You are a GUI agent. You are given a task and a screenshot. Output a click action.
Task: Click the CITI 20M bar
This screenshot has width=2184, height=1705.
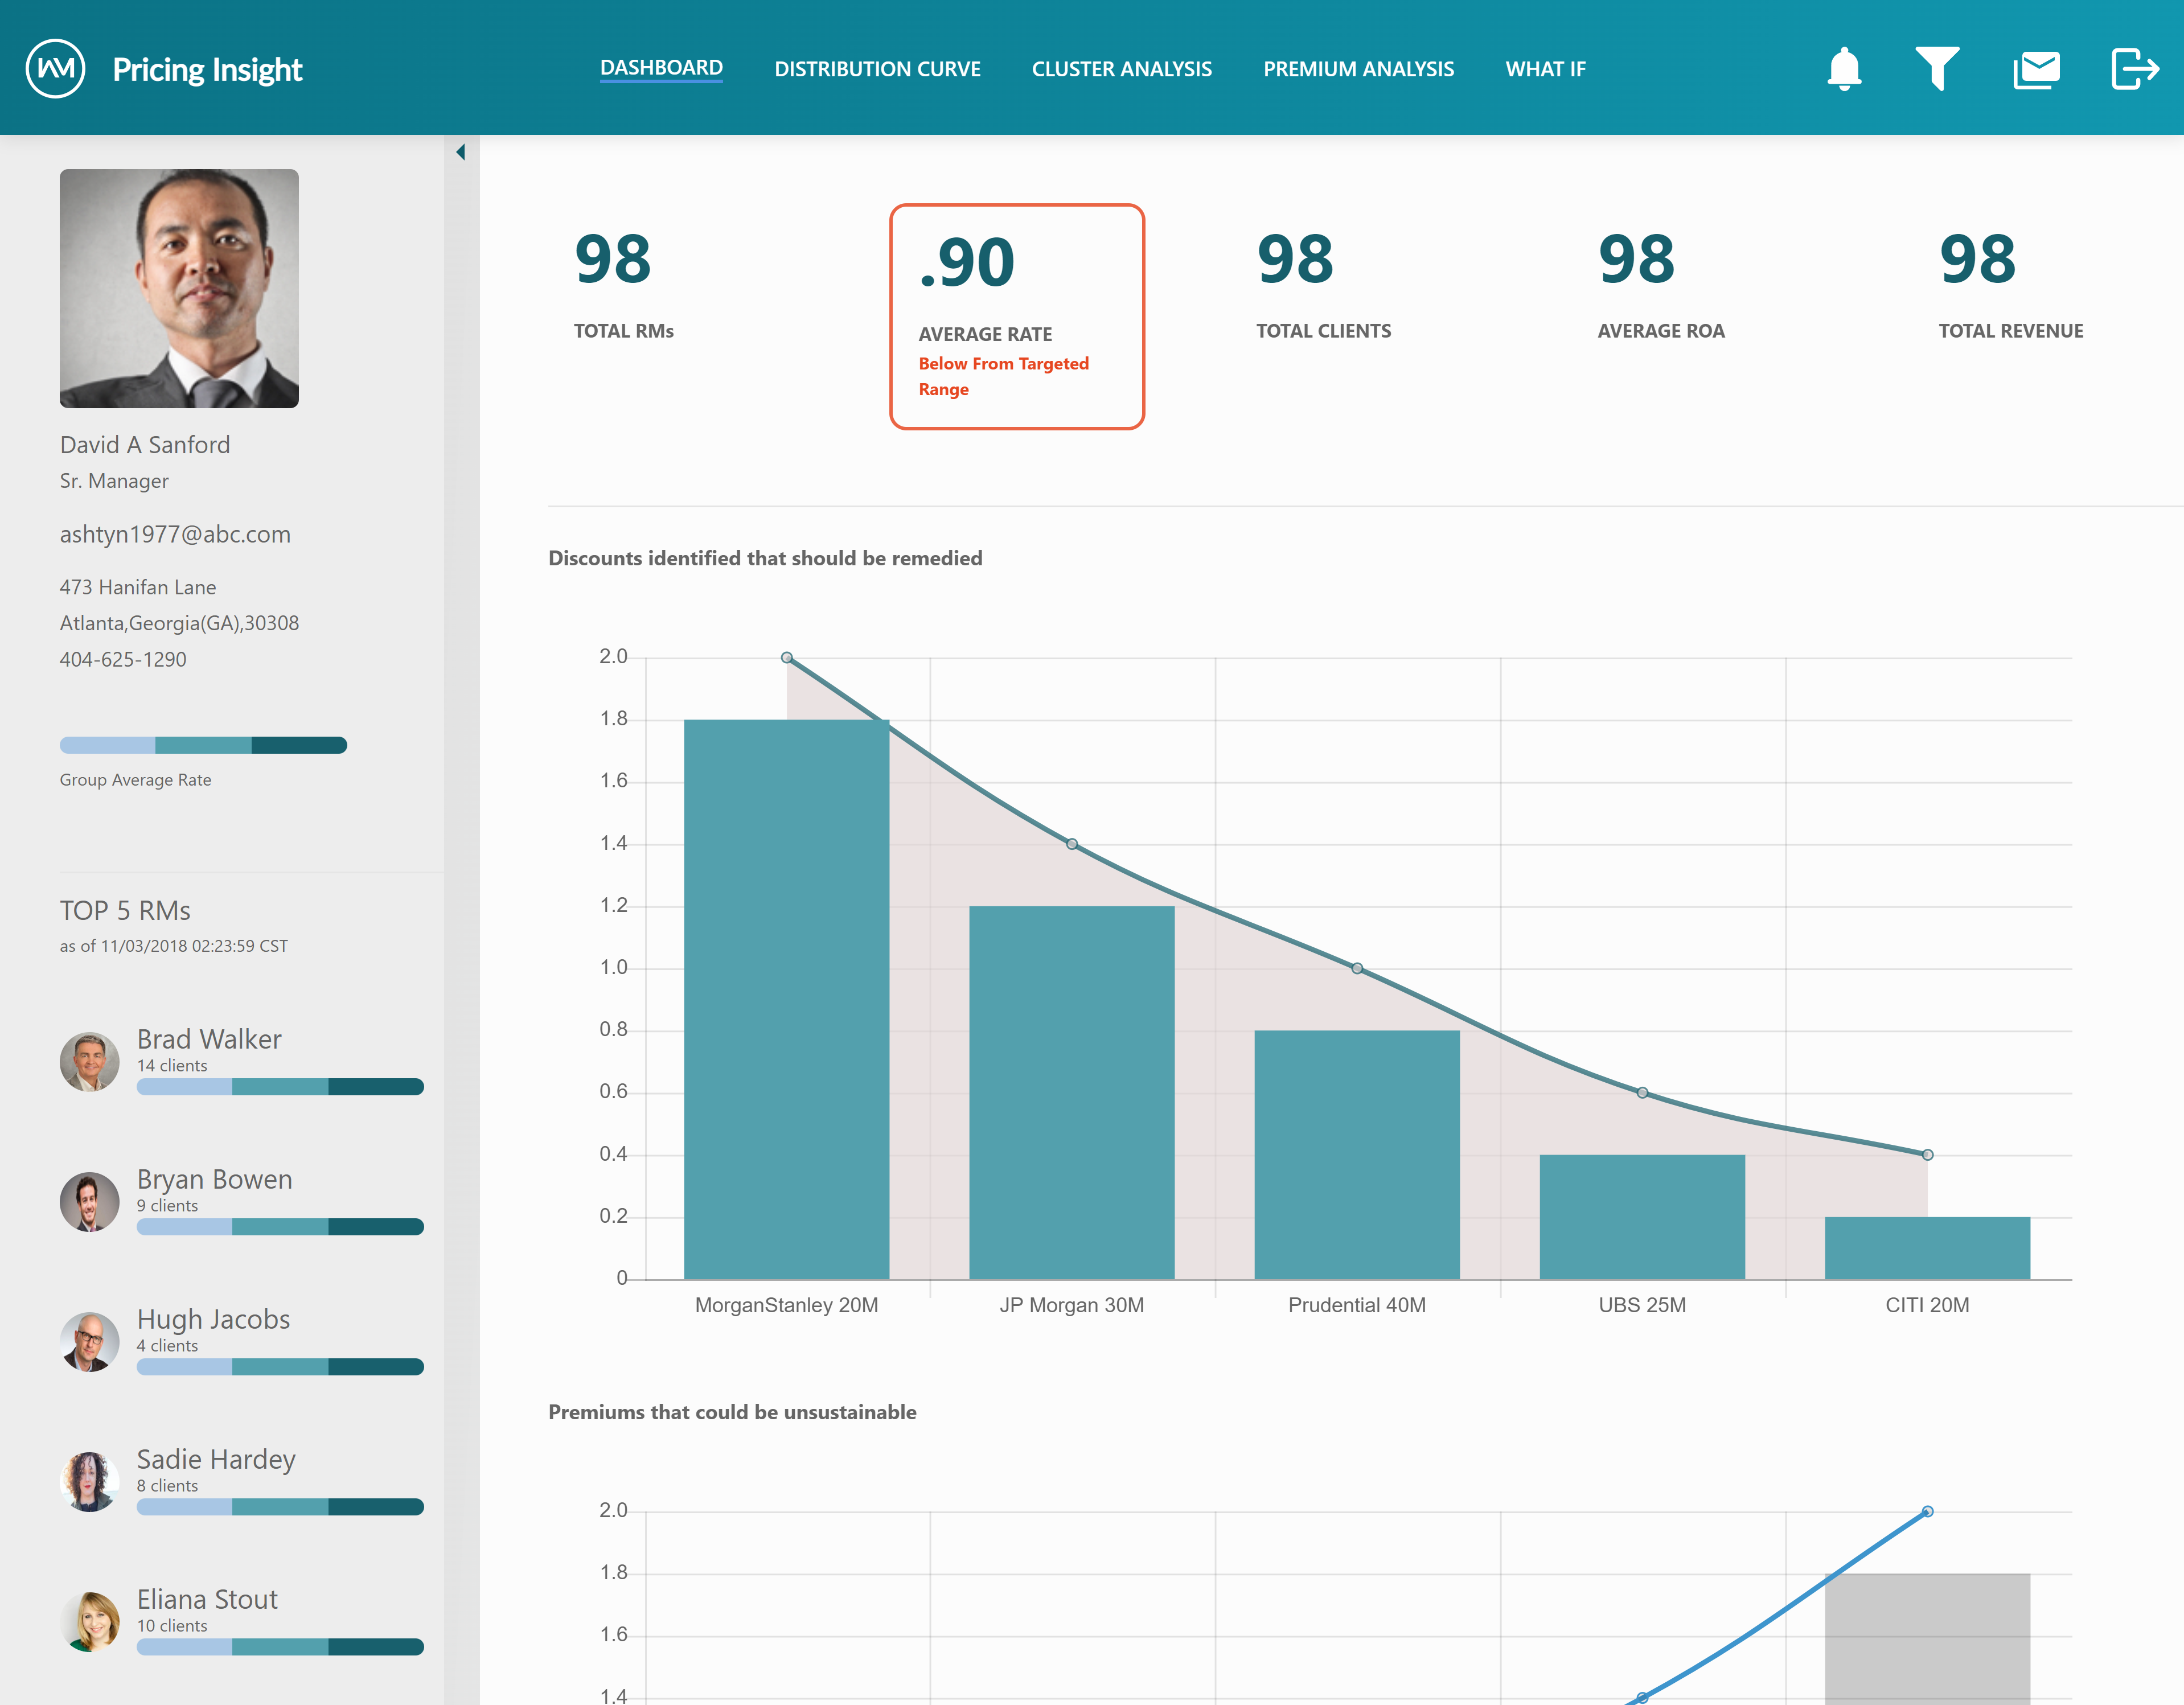(x=1927, y=1248)
